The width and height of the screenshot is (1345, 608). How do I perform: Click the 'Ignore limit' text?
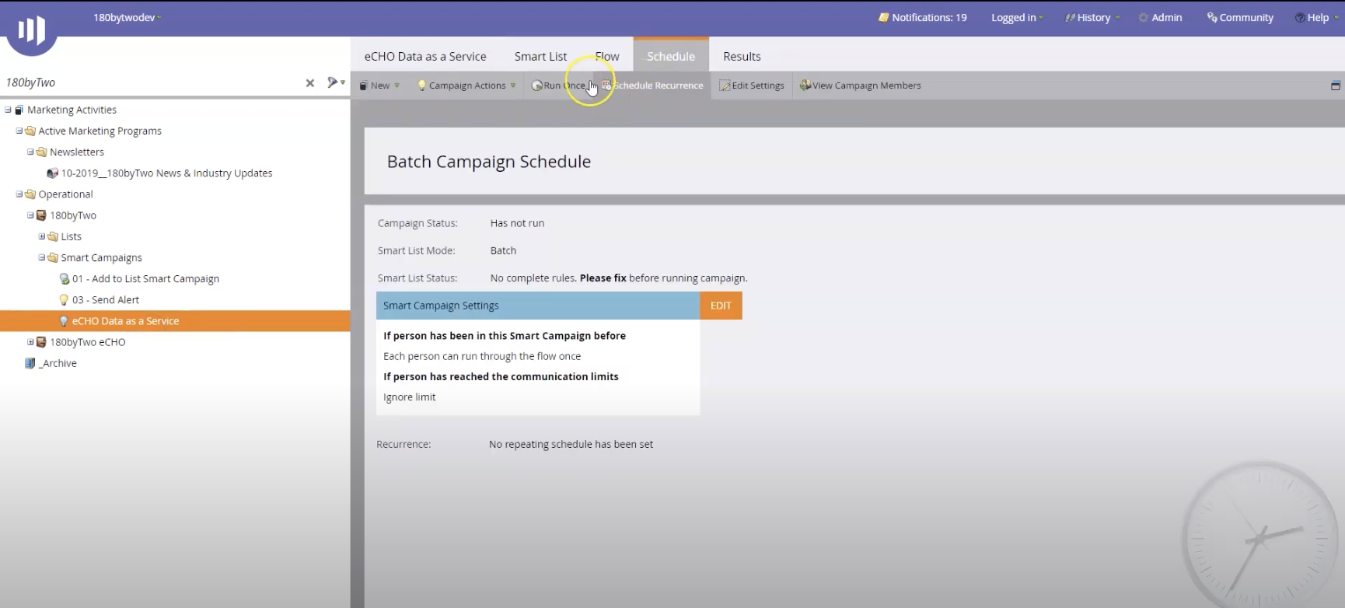(409, 397)
